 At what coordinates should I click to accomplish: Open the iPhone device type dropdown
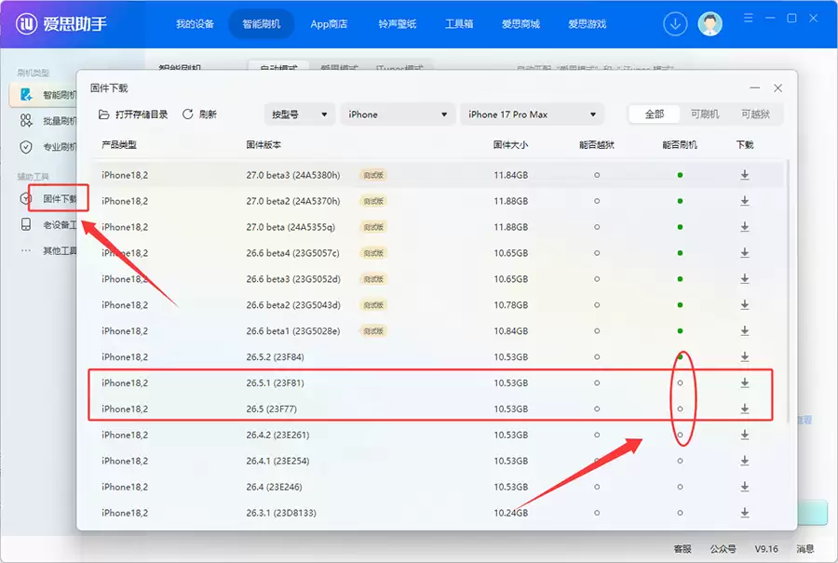click(398, 114)
